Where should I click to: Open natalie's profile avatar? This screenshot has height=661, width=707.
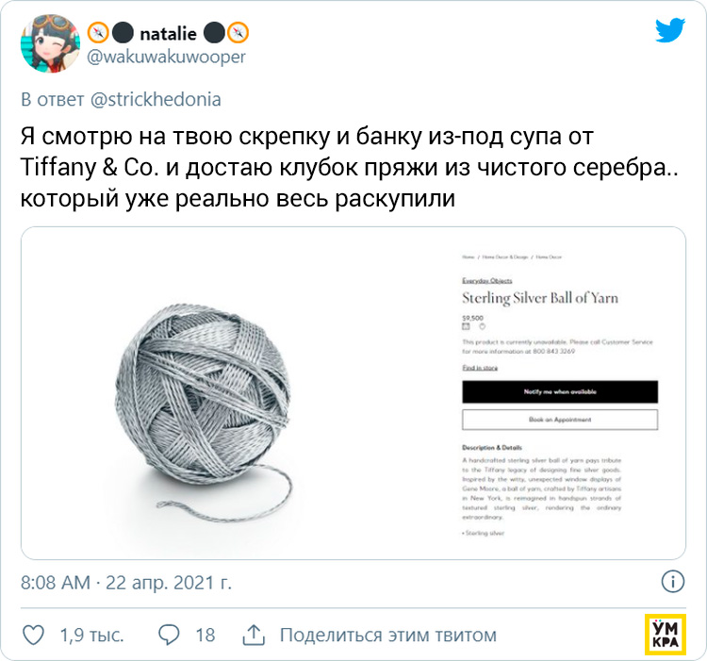(50, 43)
